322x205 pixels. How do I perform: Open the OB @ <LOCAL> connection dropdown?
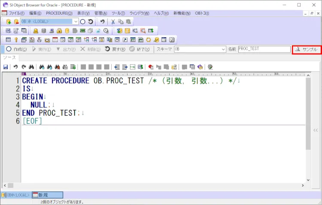(x=76, y=21)
